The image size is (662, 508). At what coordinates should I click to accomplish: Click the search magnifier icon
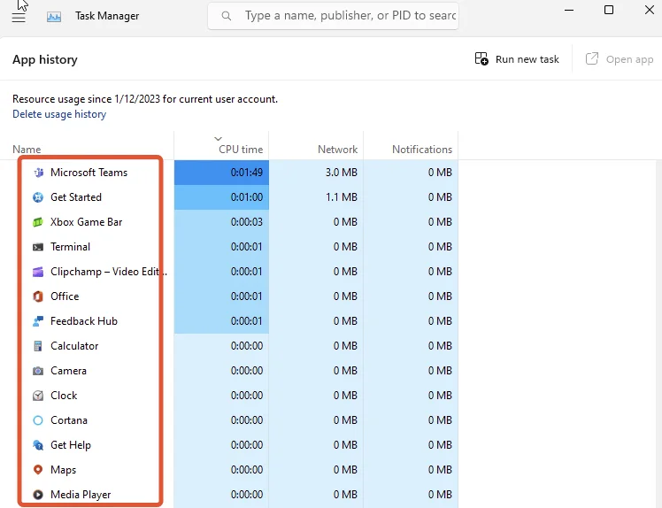227,16
